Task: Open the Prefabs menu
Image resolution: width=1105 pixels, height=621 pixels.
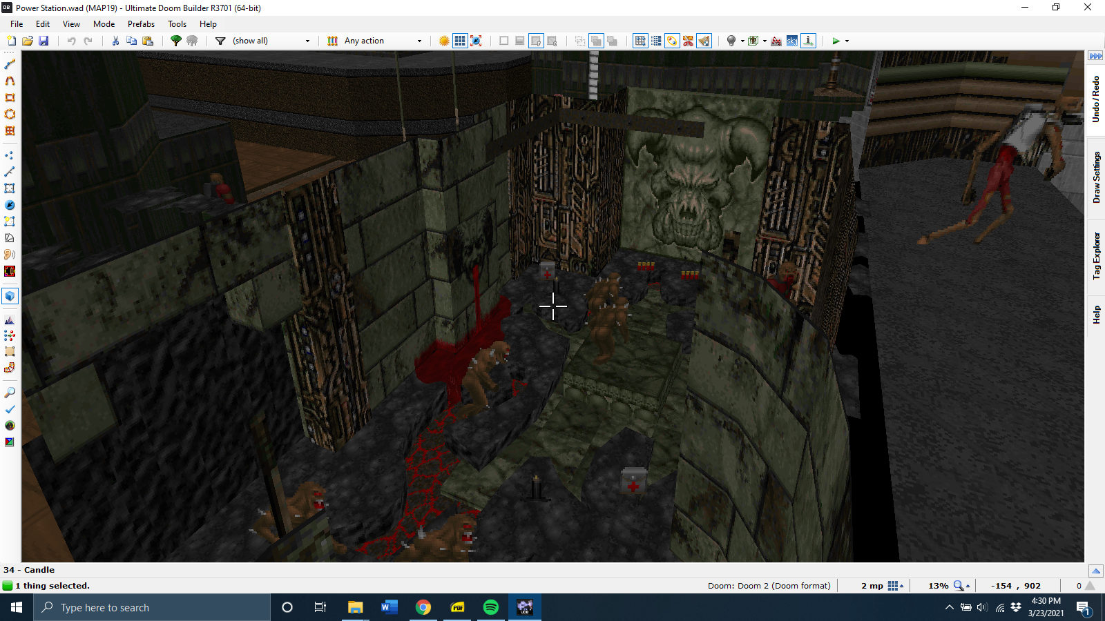Action: (x=141, y=23)
